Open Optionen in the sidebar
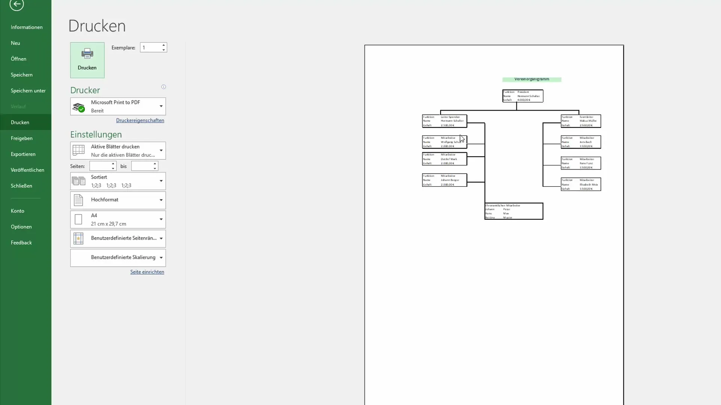This screenshot has height=405, width=721. (x=26, y=226)
